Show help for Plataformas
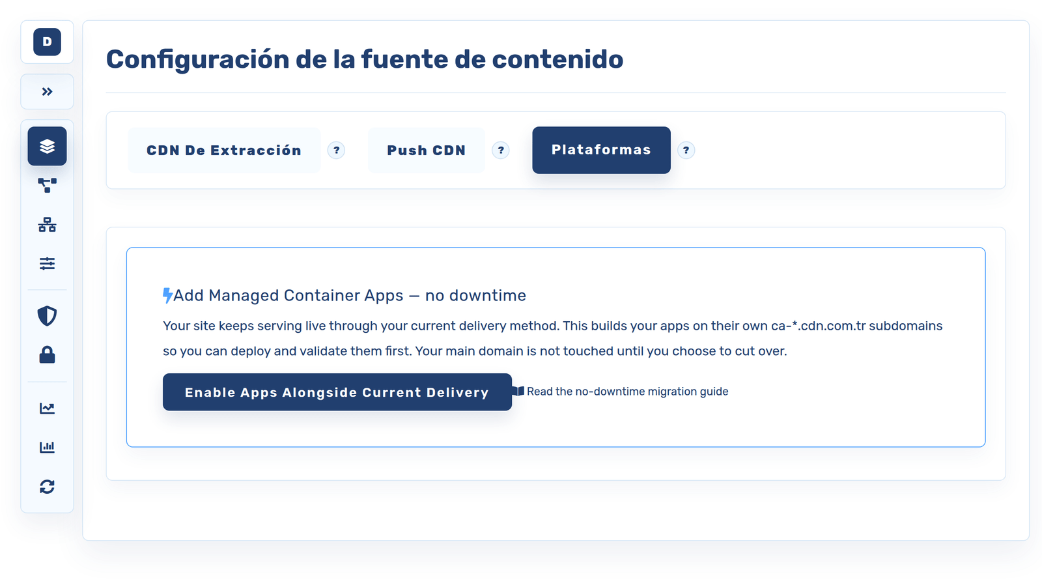1042x587 pixels. tap(686, 150)
